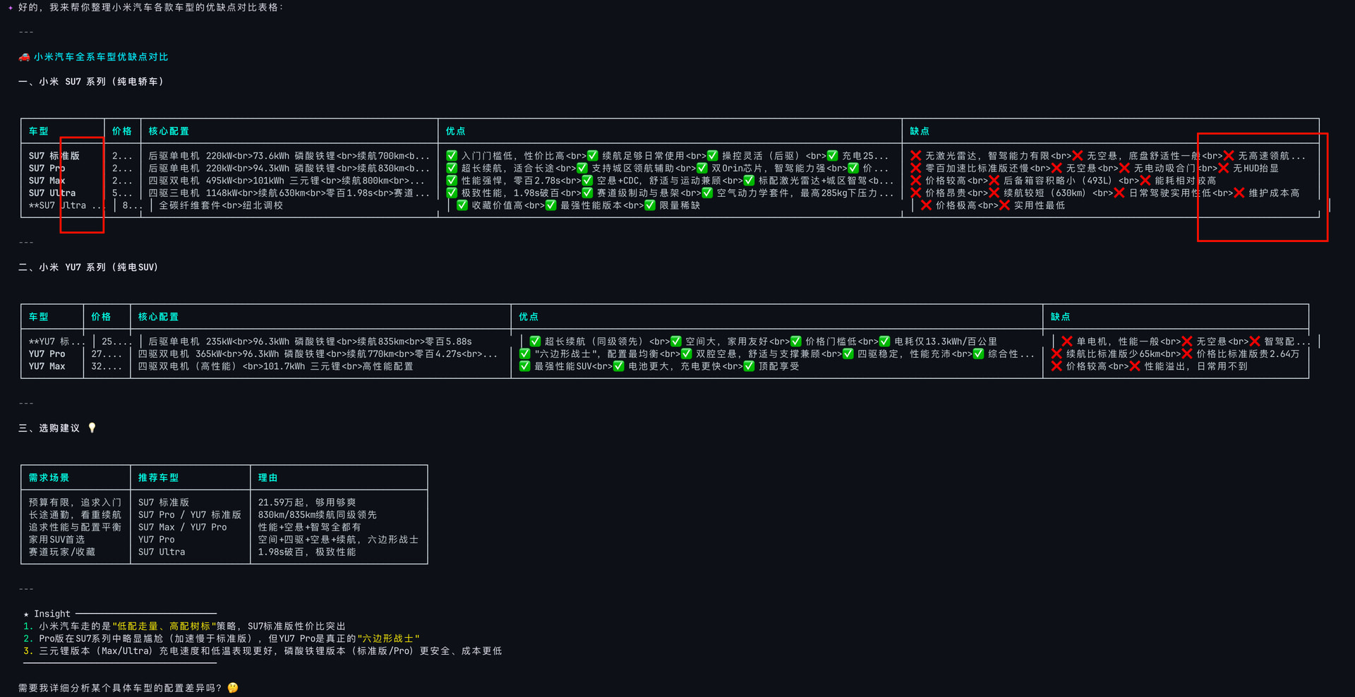The width and height of the screenshot is (1355, 697).
Task: Click the config cell 后驱单电机 220kW 73.6kWh
Action: click(289, 156)
